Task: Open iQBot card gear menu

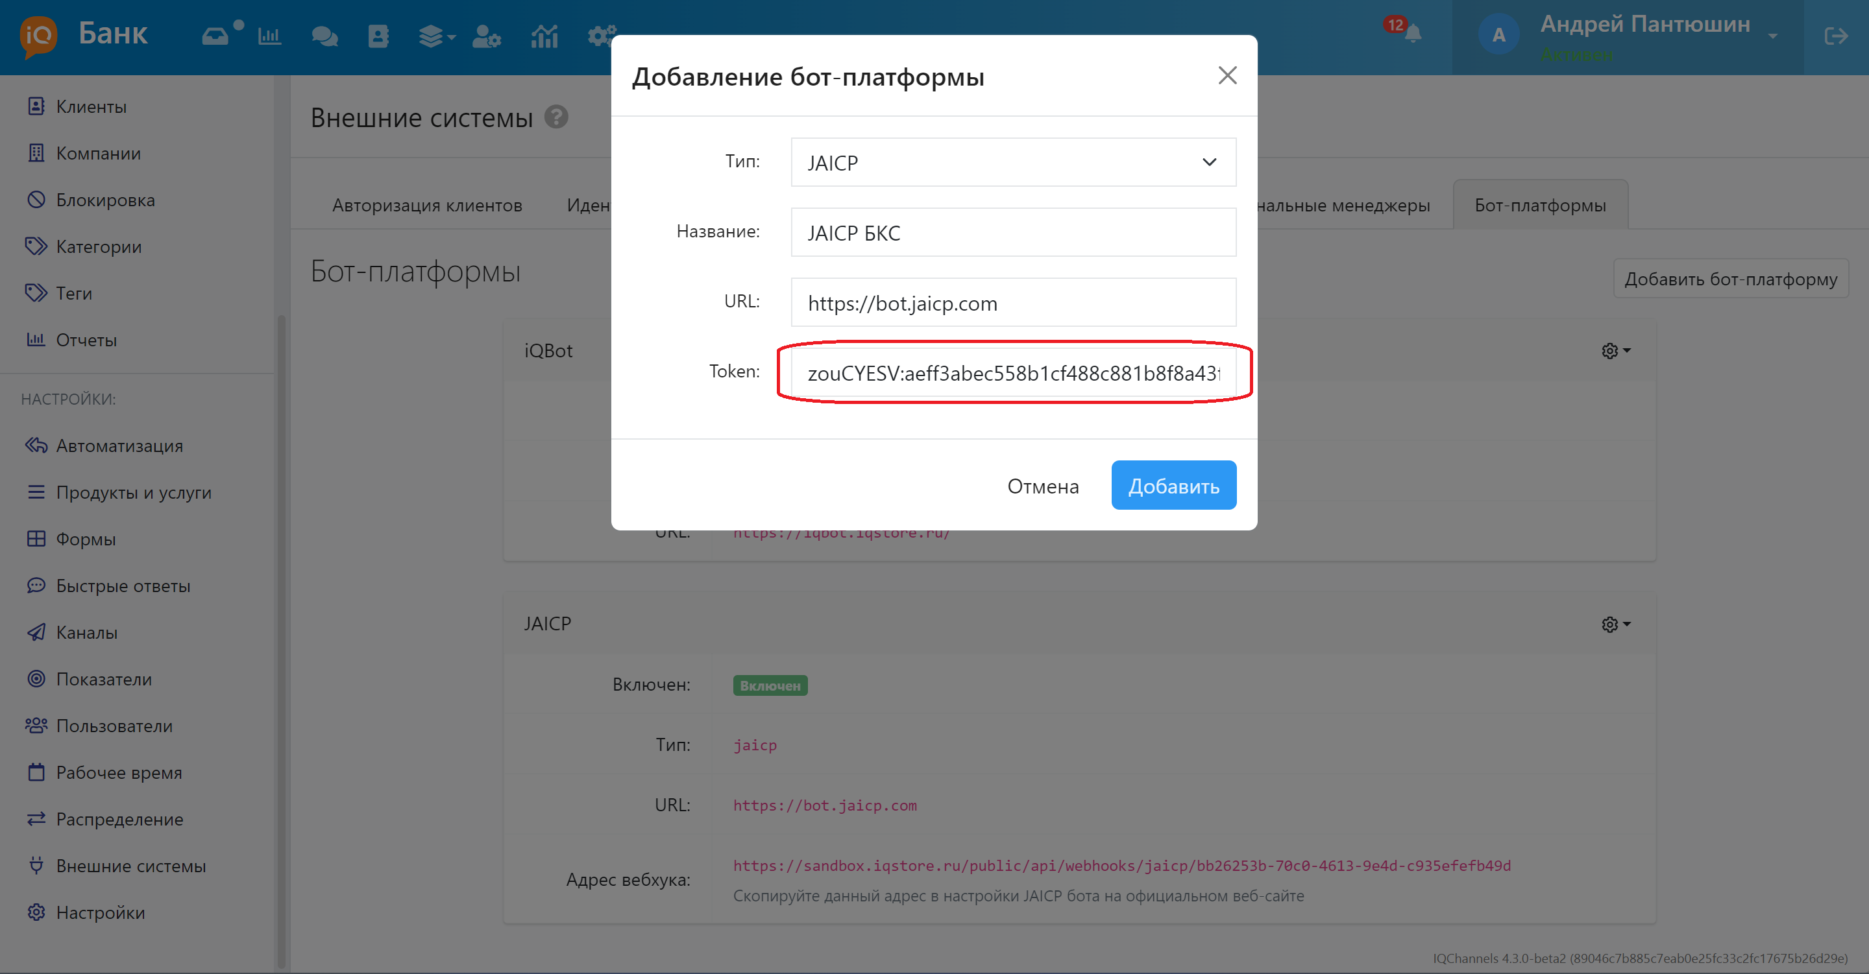Action: 1615,351
